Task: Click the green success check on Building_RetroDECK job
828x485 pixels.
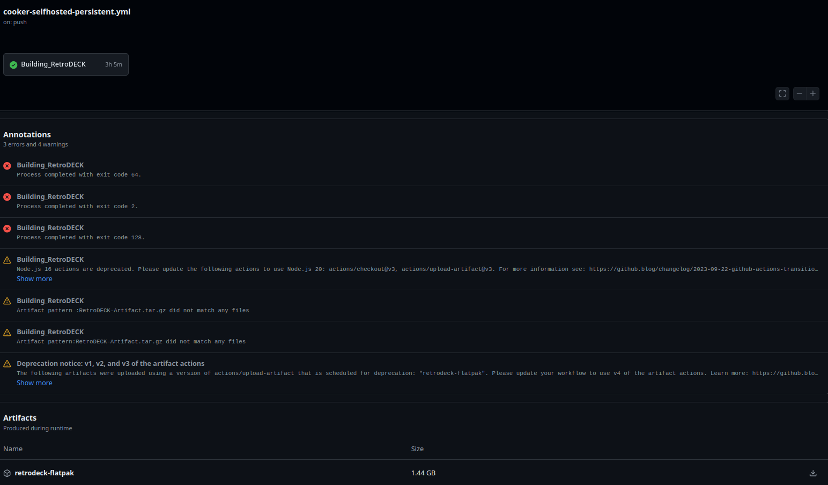Action: coord(13,65)
